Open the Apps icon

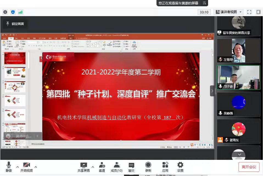tap(165, 167)
